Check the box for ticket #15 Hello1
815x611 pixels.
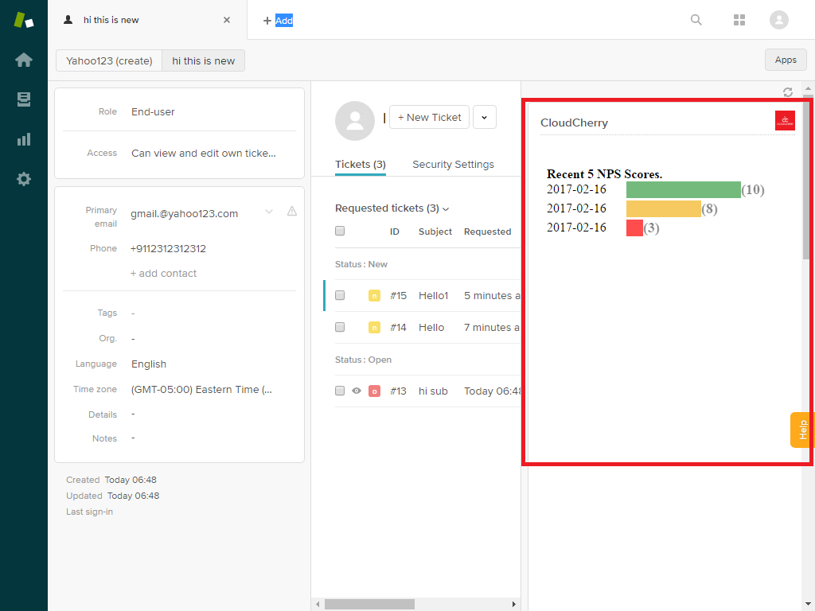(340, 295)
